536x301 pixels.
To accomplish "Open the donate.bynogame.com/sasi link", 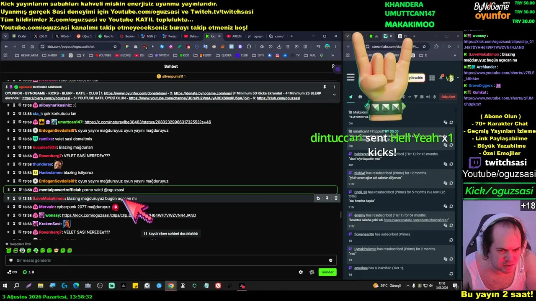I will tap(203, 93).
